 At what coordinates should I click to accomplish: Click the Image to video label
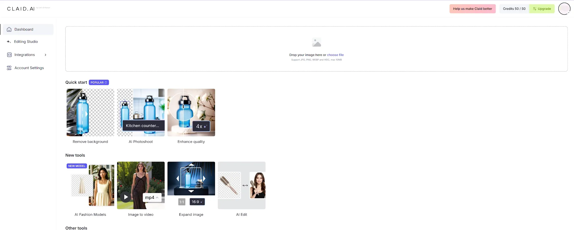tap(141, 215)
